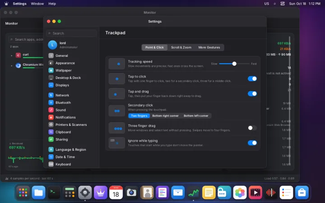Click the 'Tracking speed' label
Viewport: 325px width, 203px height.
(140, 61)
